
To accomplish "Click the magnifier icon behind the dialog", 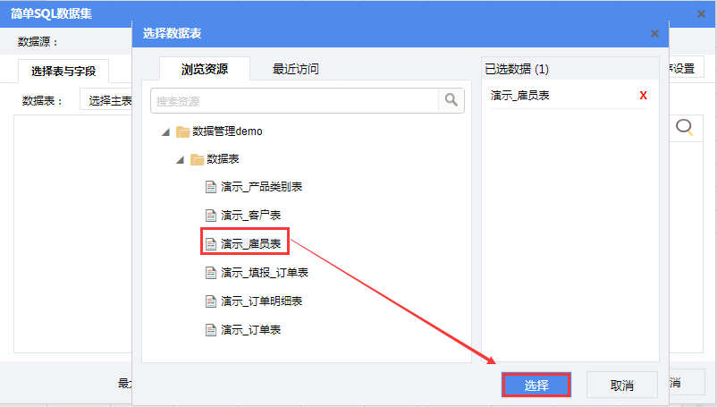I will coord(685,128).
